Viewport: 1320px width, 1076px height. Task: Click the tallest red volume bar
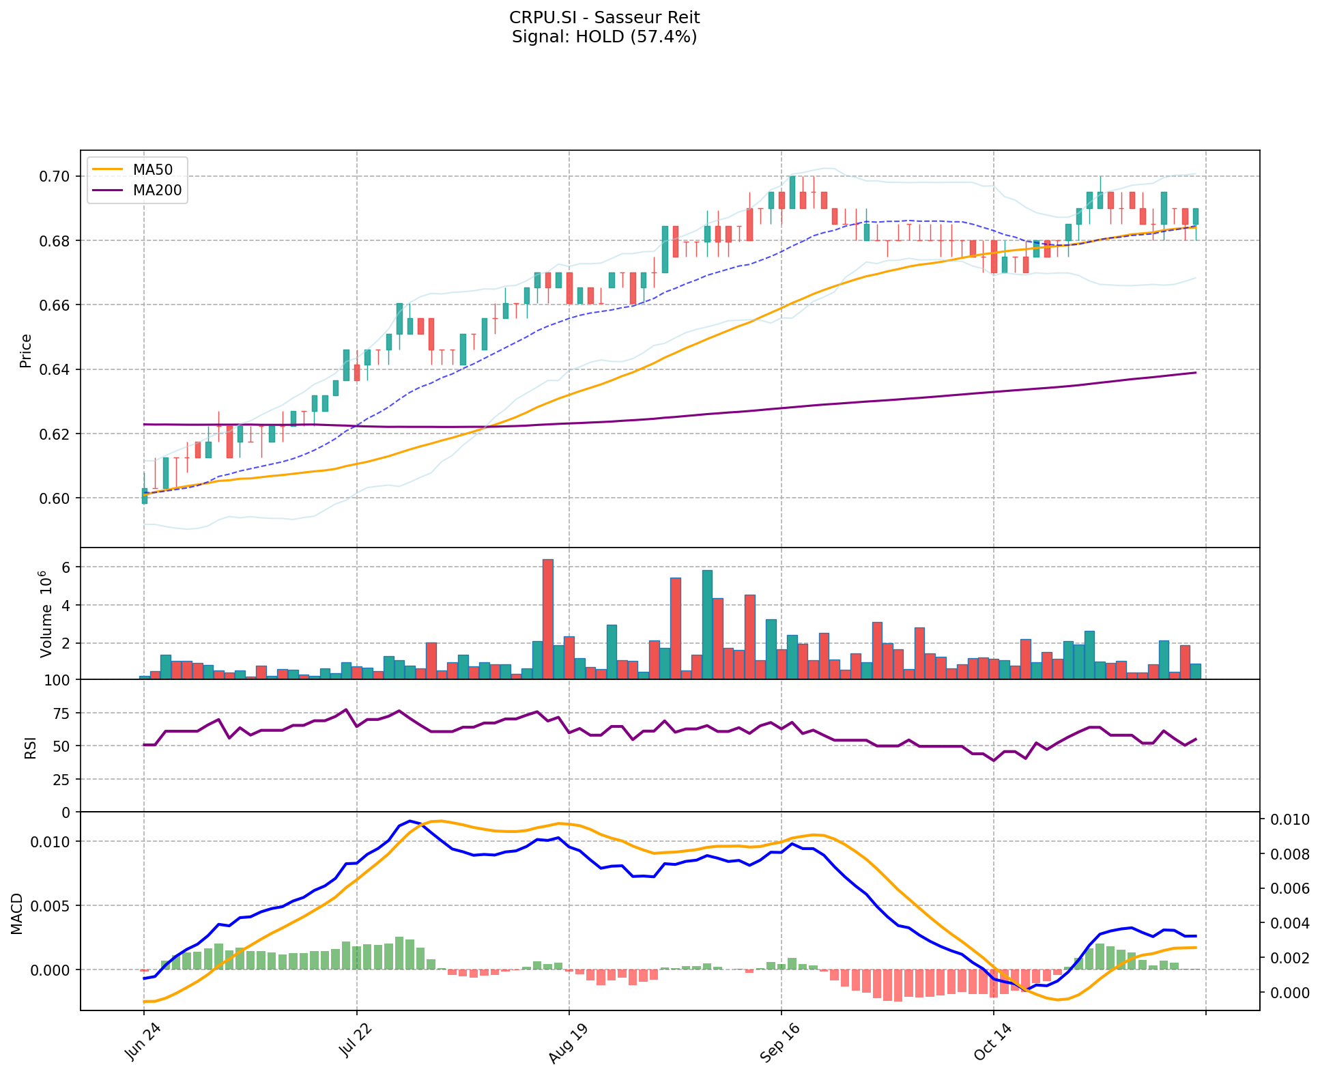547,618
